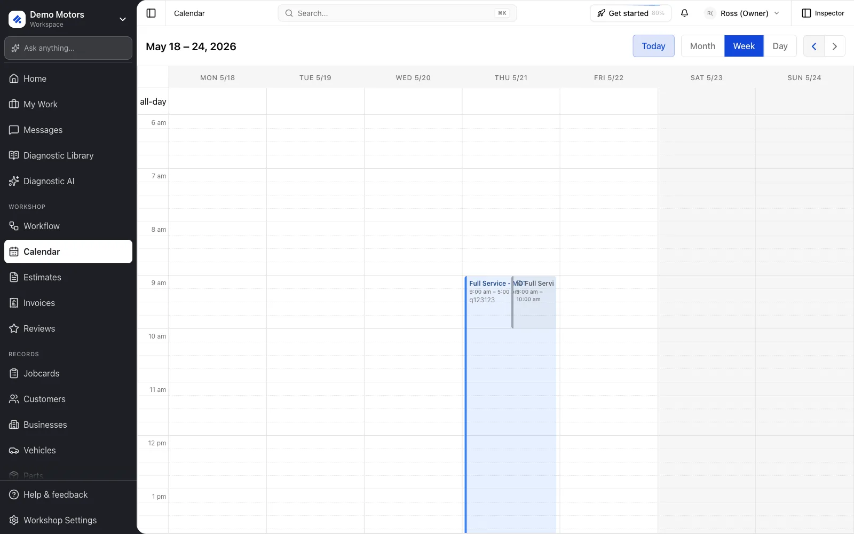Viewport: 854px width, 534px height.
Task: Switch to Day view
Action: coord(780,46)
